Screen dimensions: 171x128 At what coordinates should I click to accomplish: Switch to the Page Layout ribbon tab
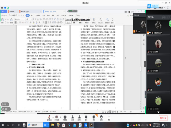[x=38, y=15]
